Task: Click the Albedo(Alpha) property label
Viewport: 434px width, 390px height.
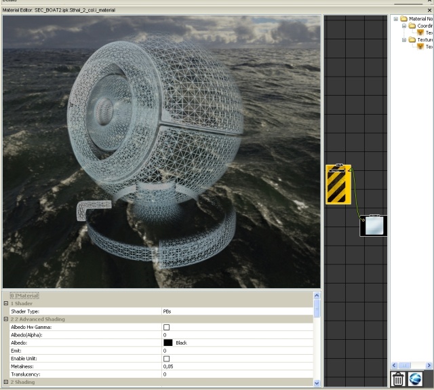Action: (x=26, y=335)
